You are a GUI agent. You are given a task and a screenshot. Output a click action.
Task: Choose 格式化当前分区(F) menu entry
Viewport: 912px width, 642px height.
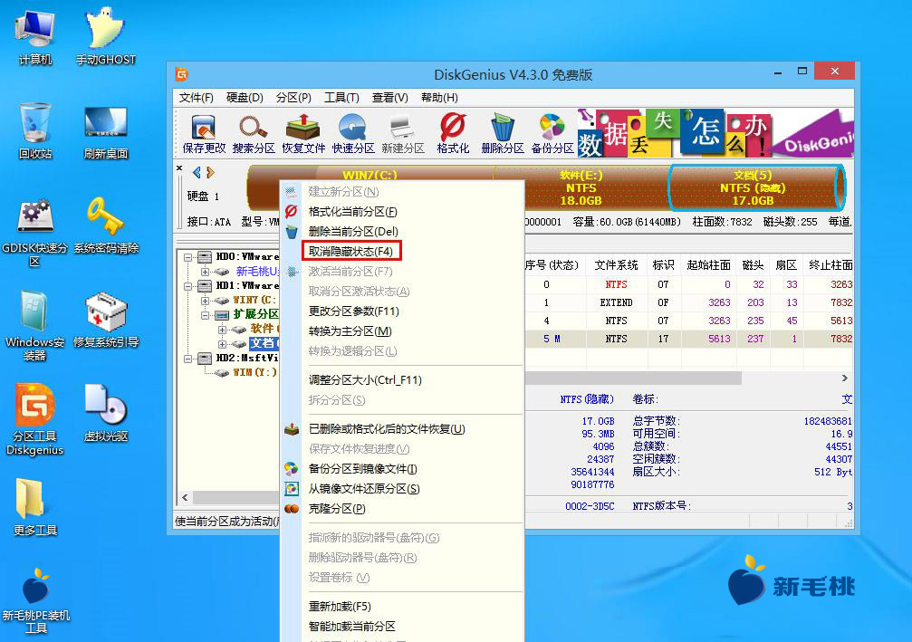pyautogui.click(x=402, y=212)
